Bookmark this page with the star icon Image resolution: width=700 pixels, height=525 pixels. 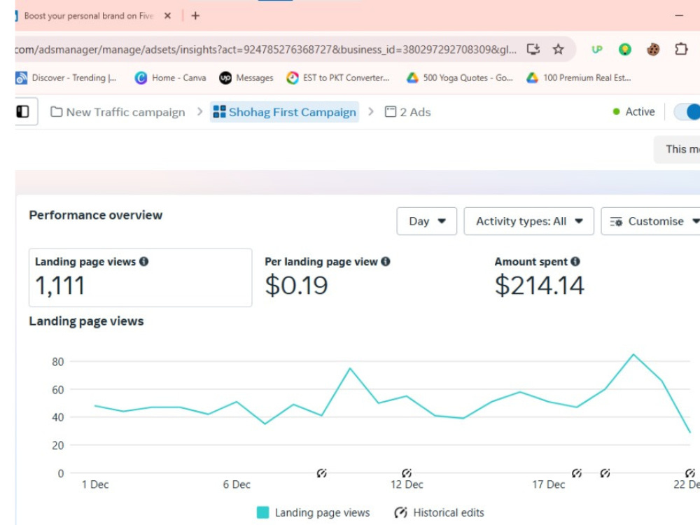tap(558, 49)
